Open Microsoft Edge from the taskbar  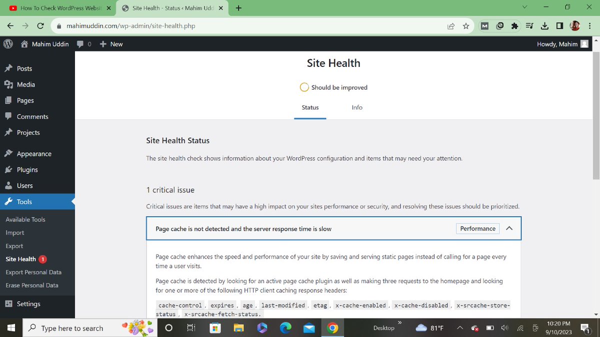coord(285,328)
